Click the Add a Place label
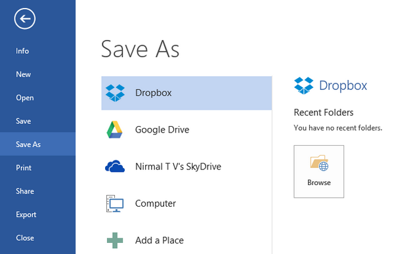The image size is (394, 254). (160, 240)
